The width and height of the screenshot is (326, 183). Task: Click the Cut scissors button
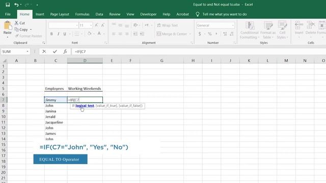pos(19,23)
